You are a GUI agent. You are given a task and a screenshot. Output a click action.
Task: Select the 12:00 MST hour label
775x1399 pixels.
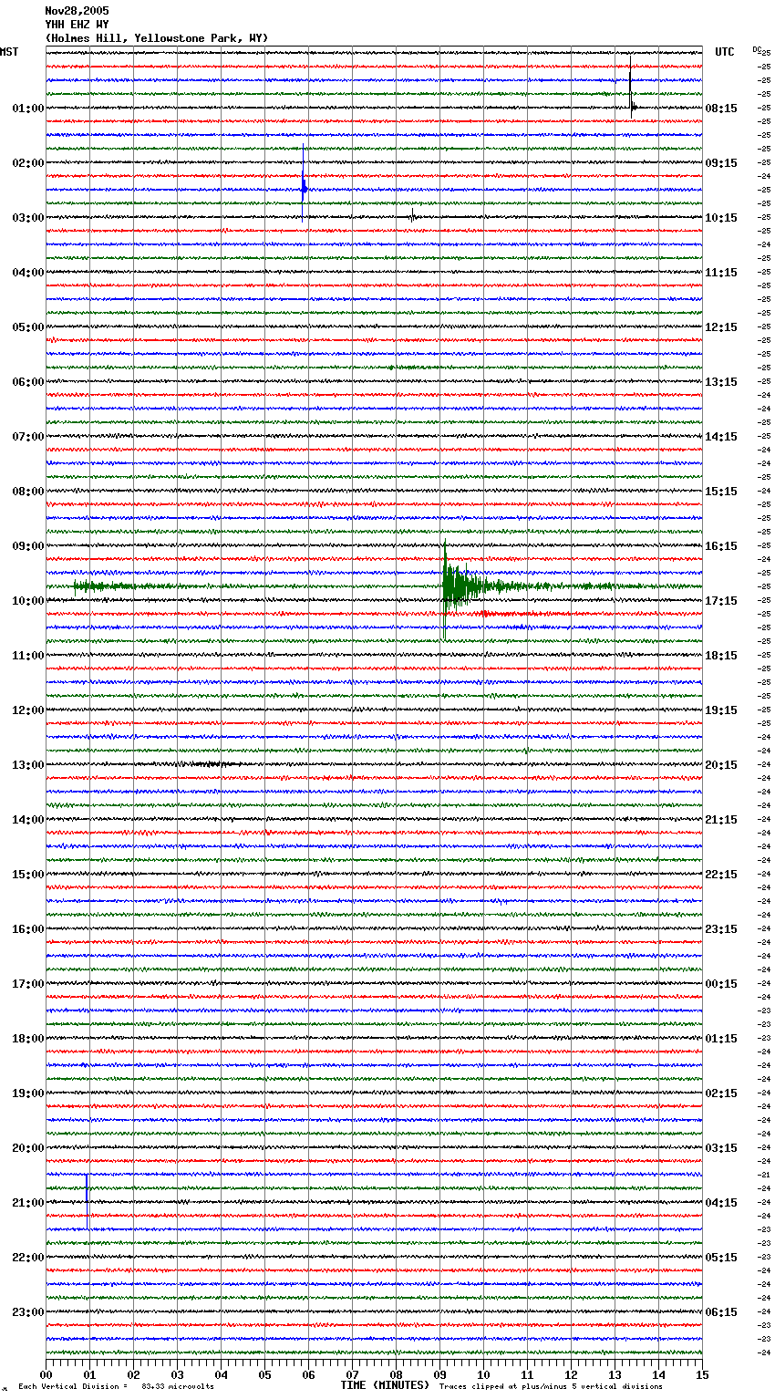tap(27, 710)
